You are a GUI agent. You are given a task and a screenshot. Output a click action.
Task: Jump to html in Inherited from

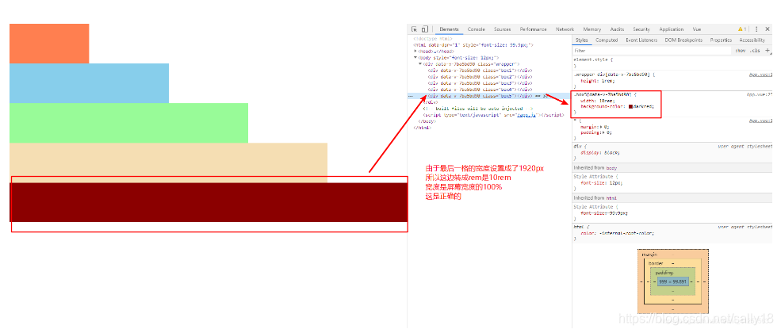[x=611, y=197]
